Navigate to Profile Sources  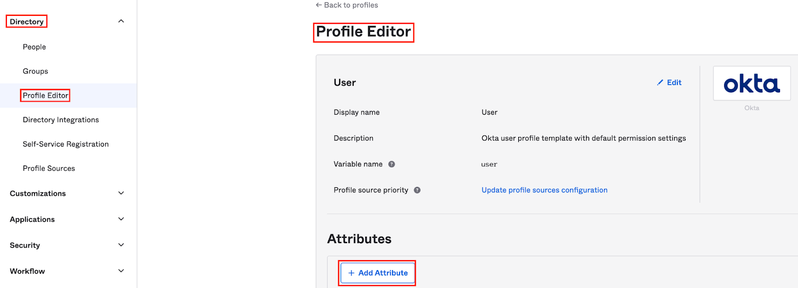[x=49, y=169]
